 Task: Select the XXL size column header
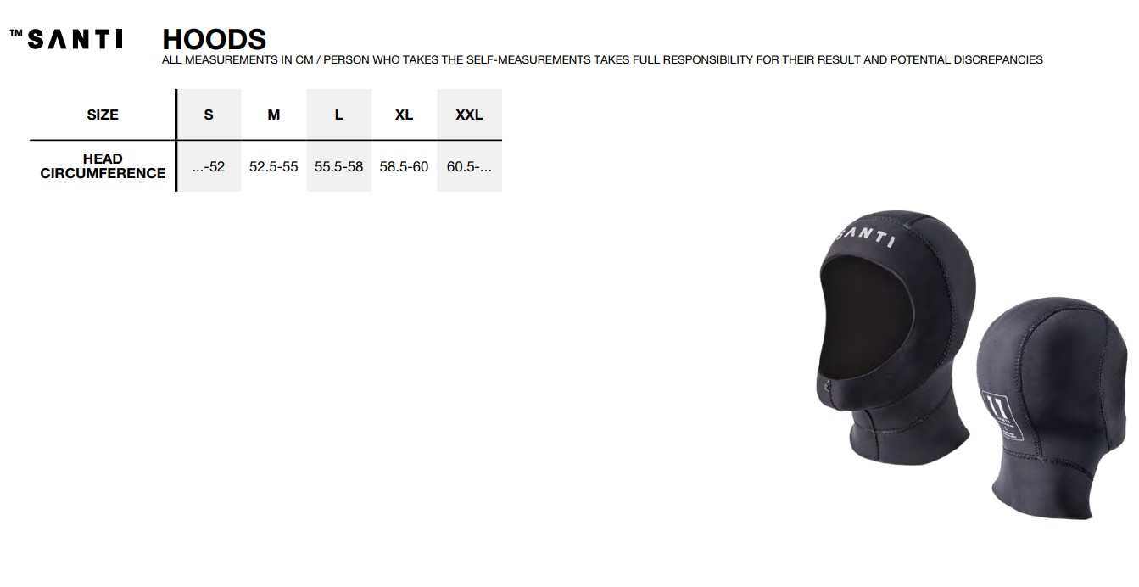[x=469, y=115]
